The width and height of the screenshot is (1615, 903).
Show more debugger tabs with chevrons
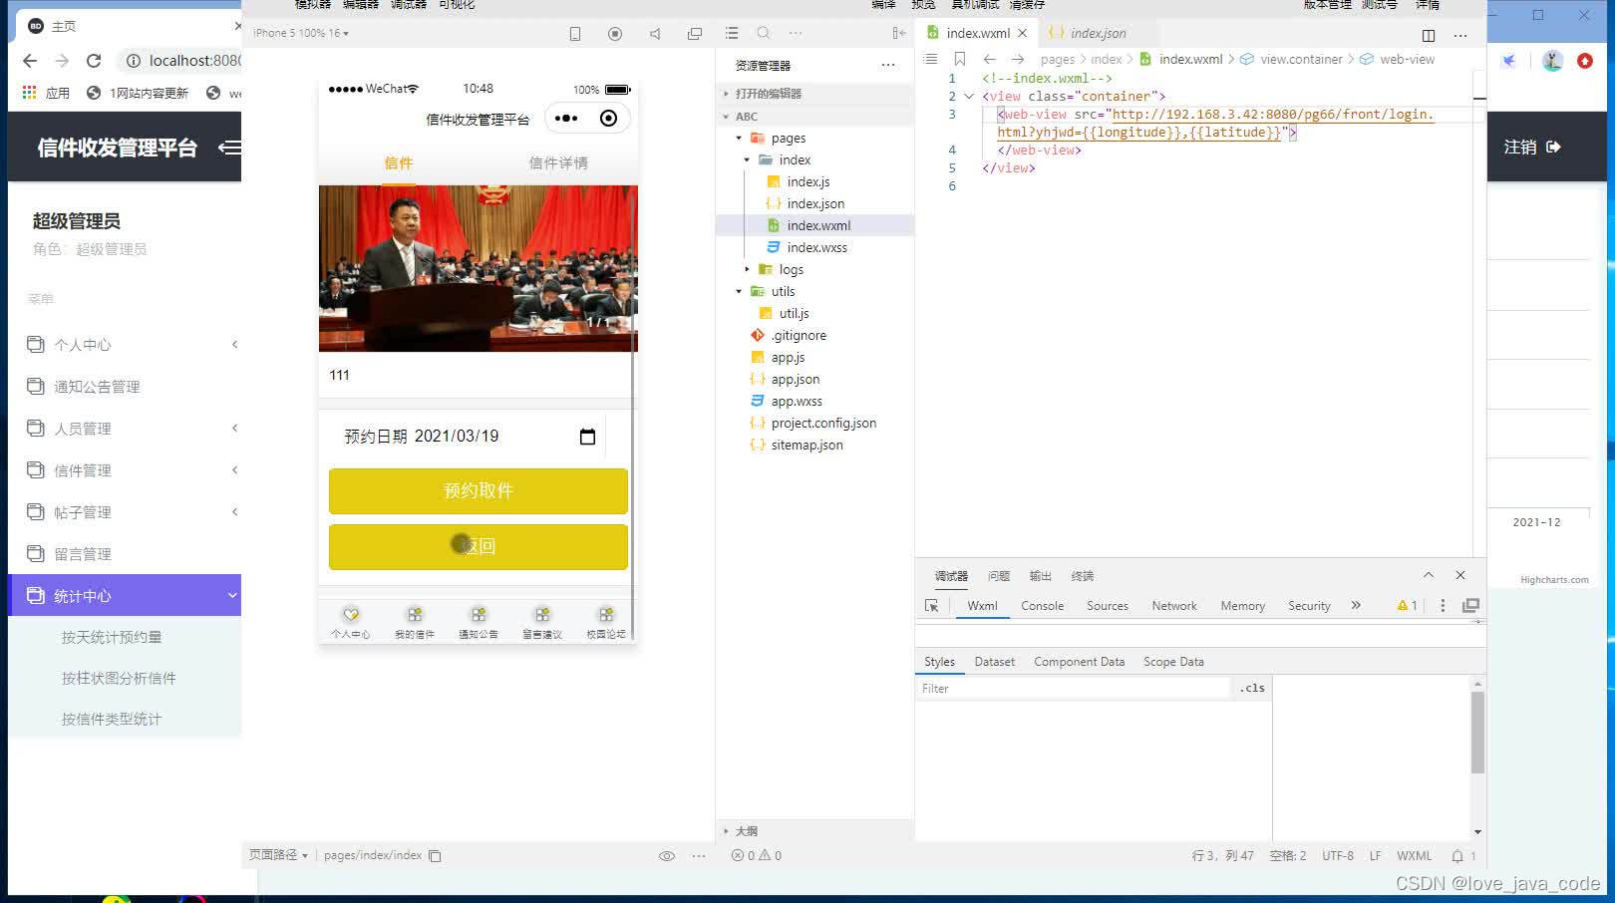click(x=1356, y=606)
